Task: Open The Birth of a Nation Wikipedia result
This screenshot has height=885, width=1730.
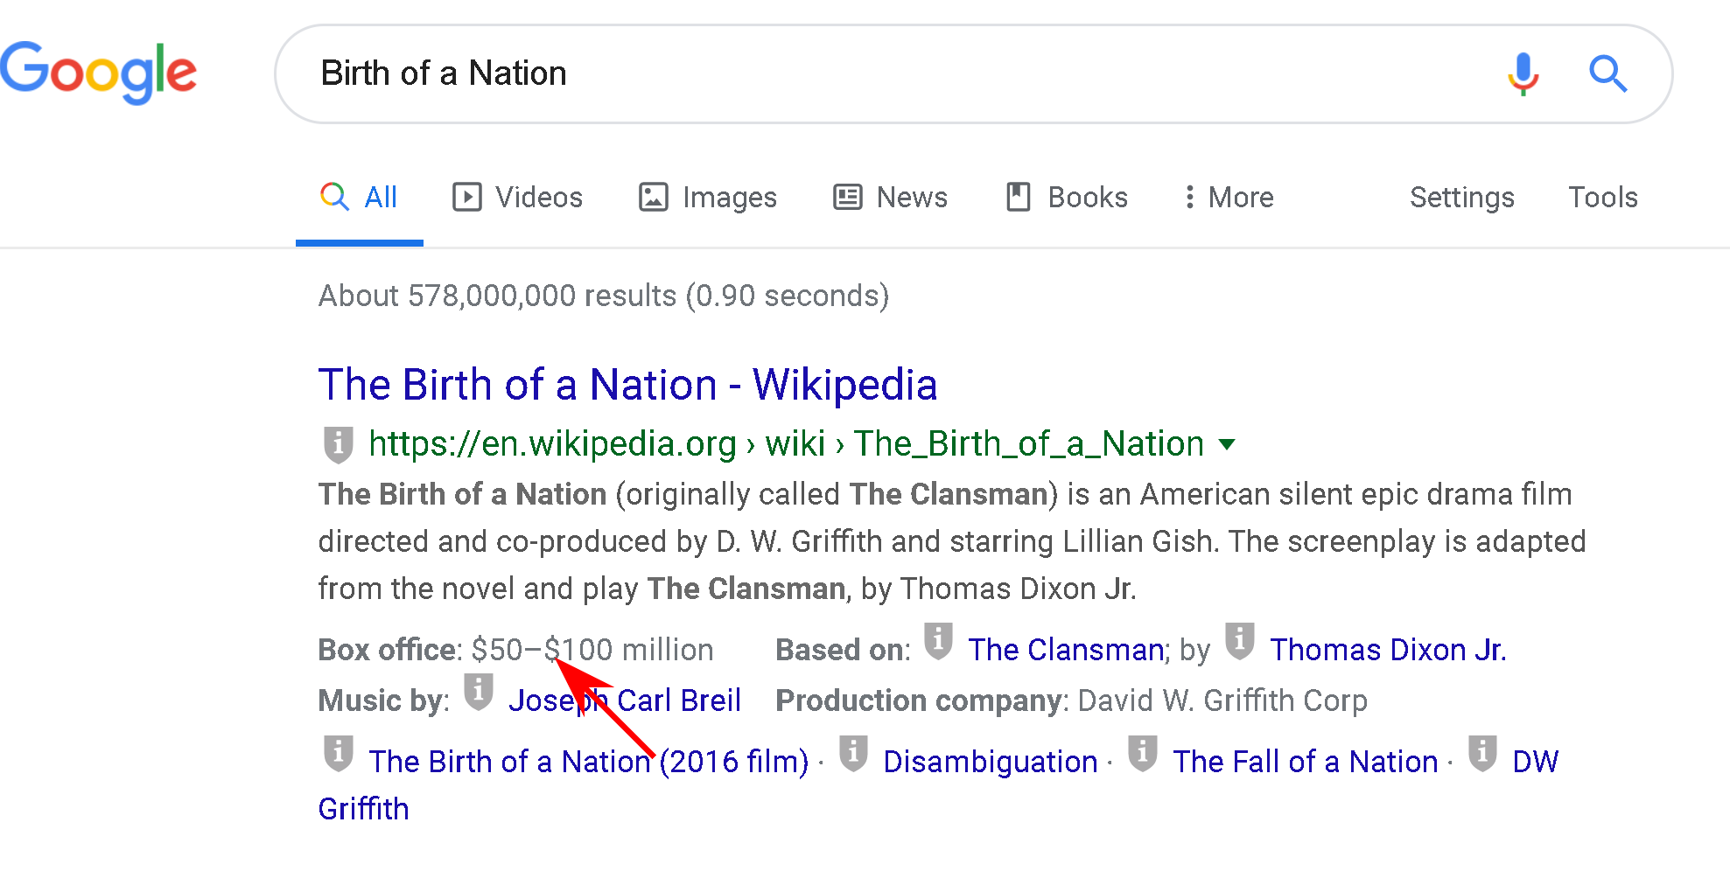Action: [x=627, y=385]
